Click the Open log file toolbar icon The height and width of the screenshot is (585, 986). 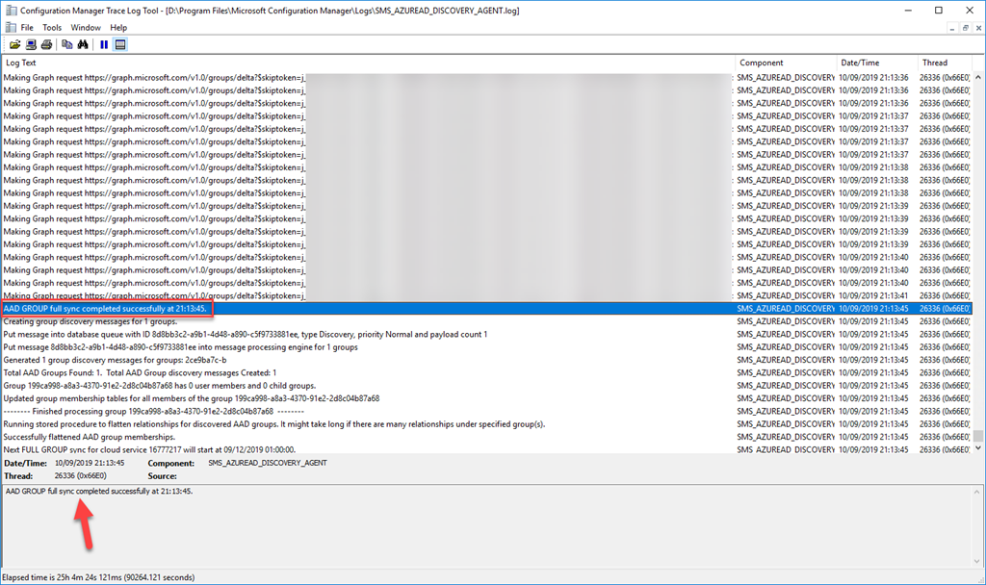click(15, 44)
